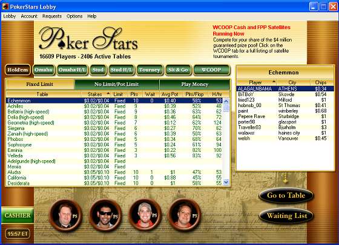
Task: Select the Achilles table row
Action: pos(114,106)
